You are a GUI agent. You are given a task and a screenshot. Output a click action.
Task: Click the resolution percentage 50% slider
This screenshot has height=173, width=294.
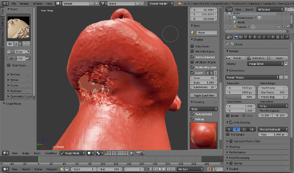[241, 97]
